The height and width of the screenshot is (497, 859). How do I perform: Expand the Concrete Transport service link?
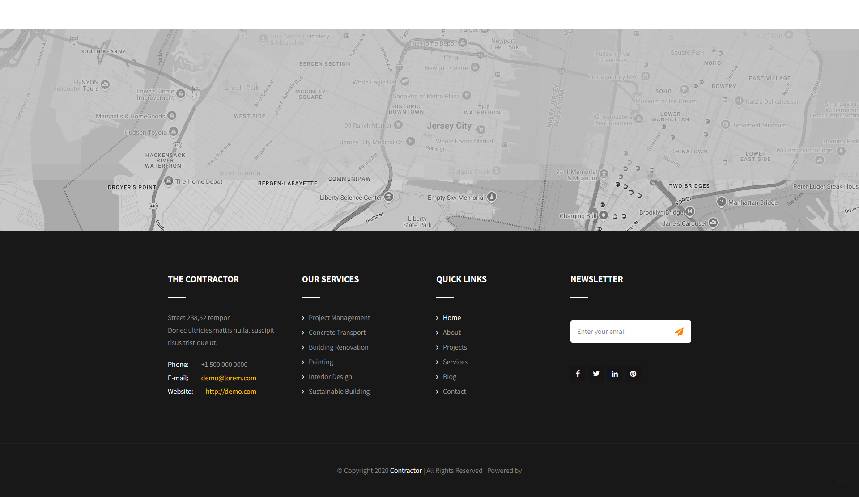pos(337,332)
